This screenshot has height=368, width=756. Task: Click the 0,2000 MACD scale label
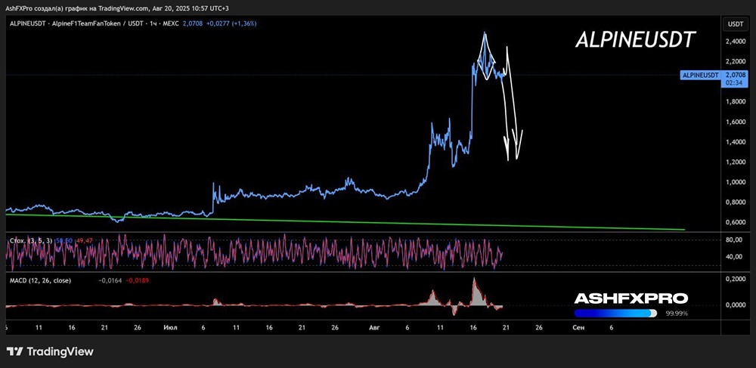(x=736, y=279)
